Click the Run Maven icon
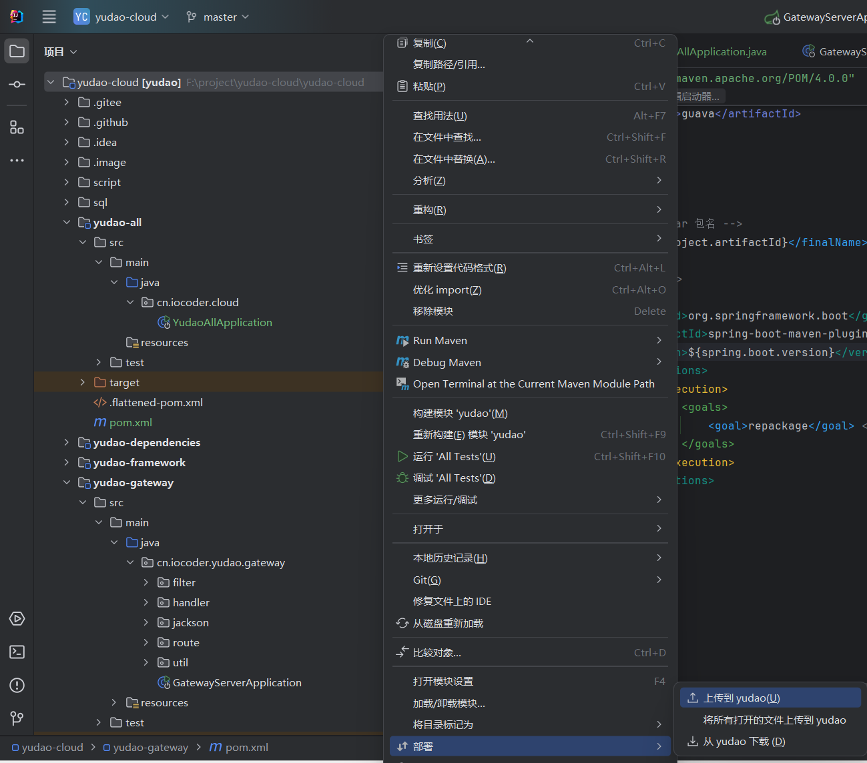This screenshot has height=763, width=867. (x=402, y=341)
